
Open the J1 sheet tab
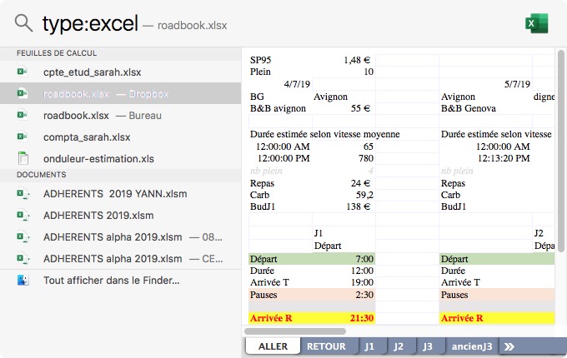coord(369,346)
